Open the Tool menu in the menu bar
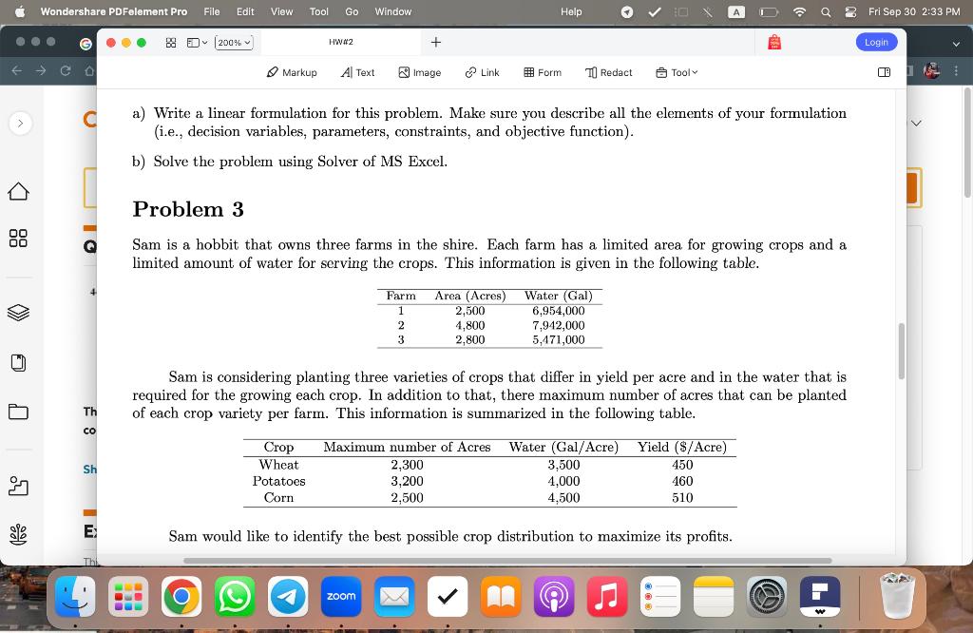The width and height of the screenshot is (973, 633). [318, 11]
